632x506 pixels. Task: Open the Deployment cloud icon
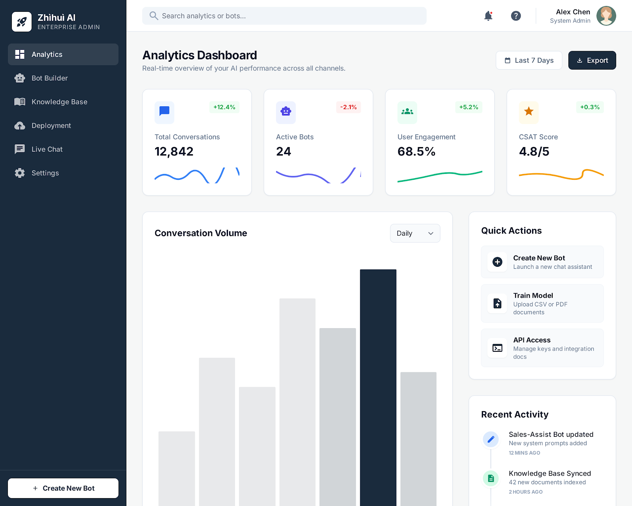[20, 125]
